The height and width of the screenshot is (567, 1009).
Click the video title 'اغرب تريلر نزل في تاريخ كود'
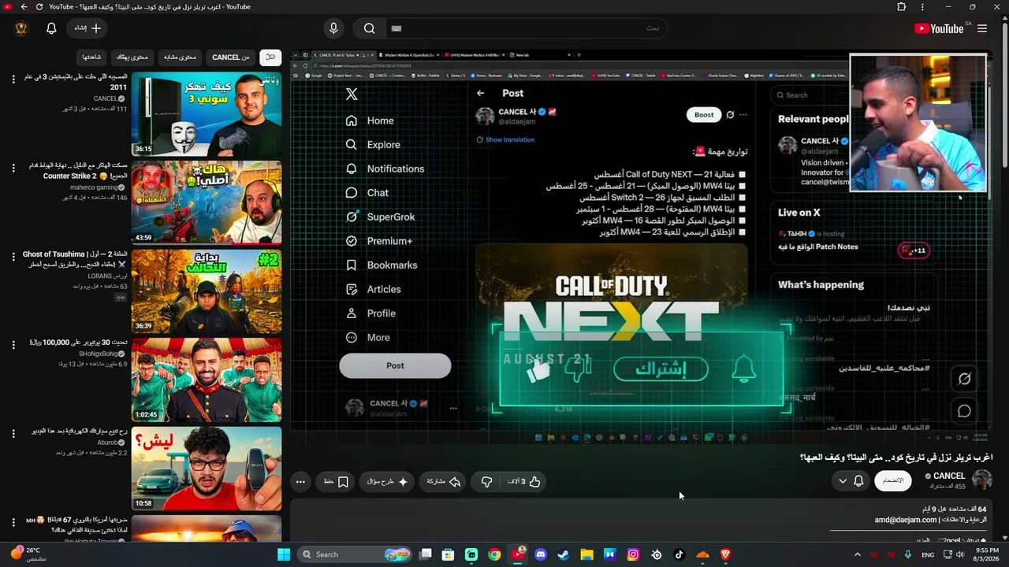point(896,458)
